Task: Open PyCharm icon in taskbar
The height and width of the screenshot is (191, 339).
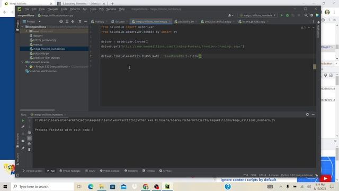Action: (167, 186)
